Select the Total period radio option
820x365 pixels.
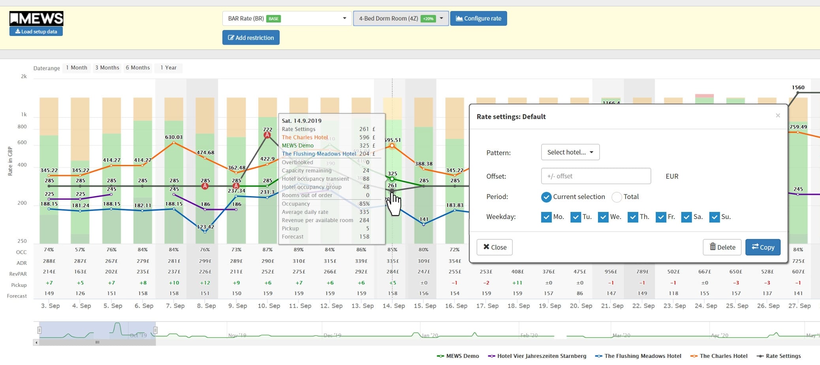point(617,197)
